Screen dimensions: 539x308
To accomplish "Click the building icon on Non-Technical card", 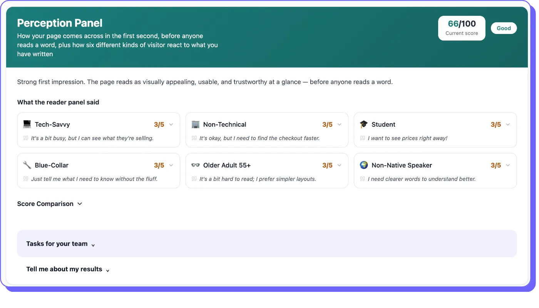I will click(x=195, y=124).
